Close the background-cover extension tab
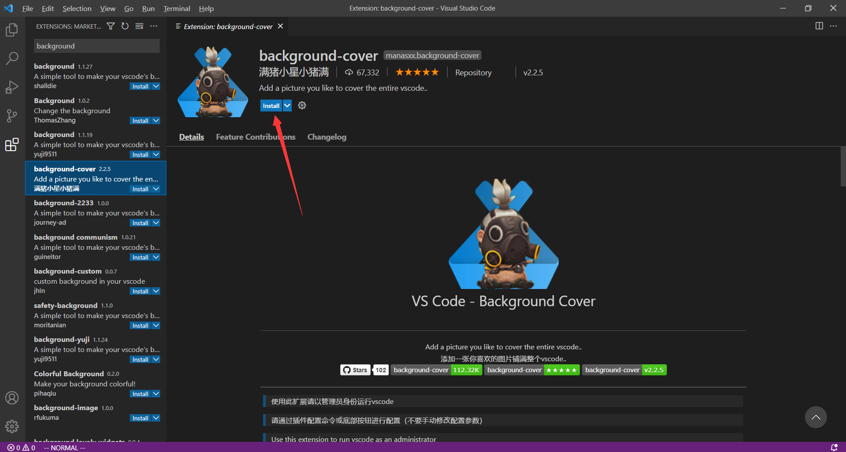The image size is (846, 452). point(280,26)
